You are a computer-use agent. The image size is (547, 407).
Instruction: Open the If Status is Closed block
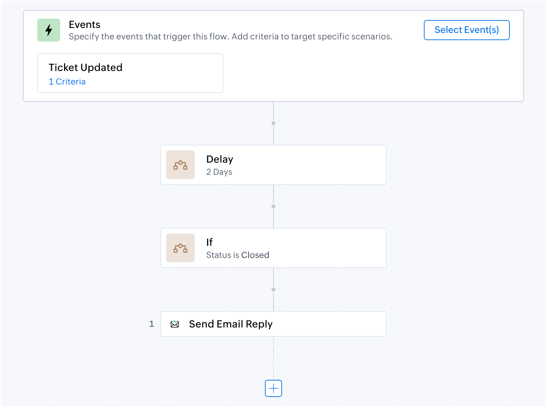click(x=273, y=248)
